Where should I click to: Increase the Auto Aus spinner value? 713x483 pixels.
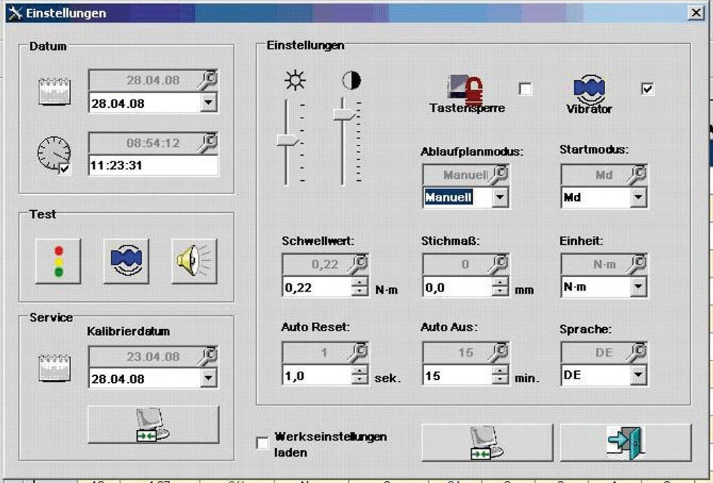(499, 371)
